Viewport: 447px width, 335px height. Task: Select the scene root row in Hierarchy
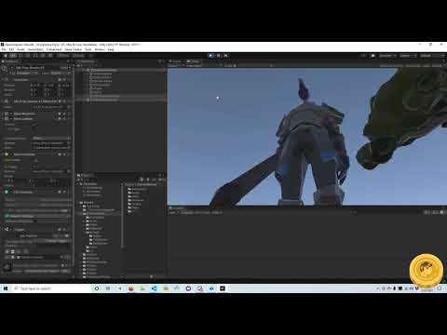pyautogui.click(x=121, y=70)
